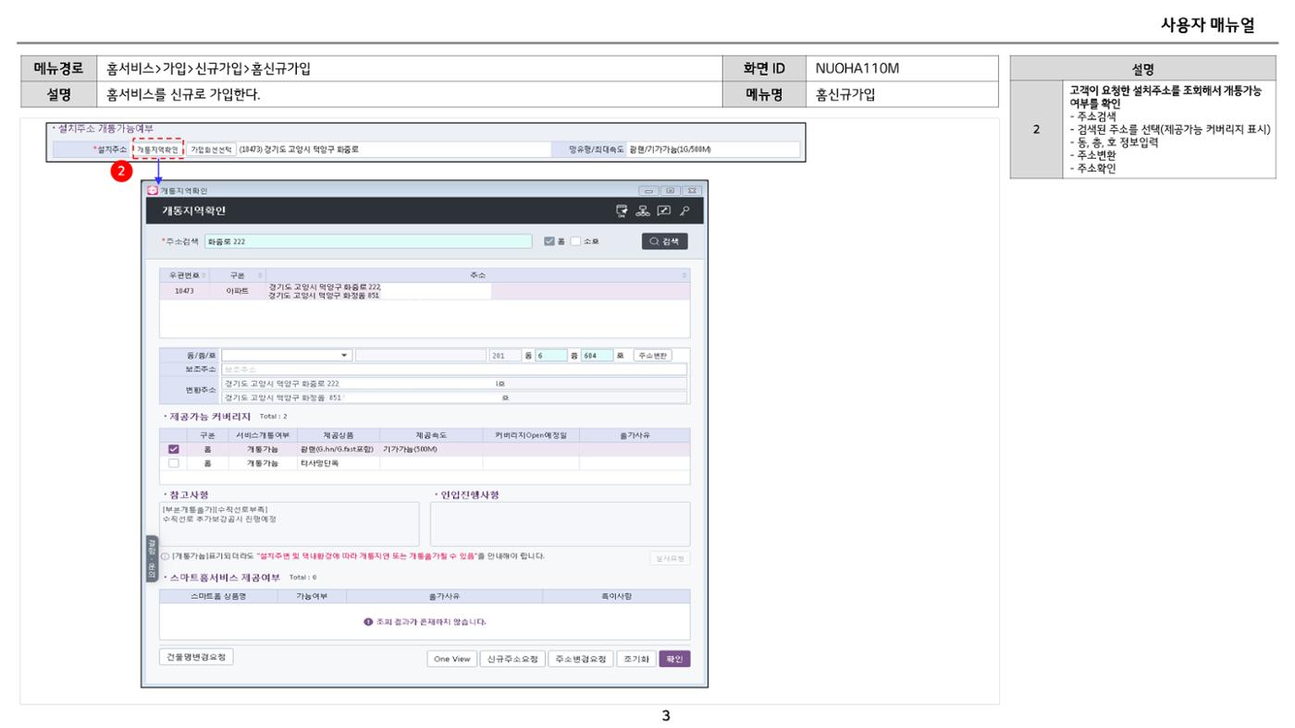This screenshot has width=1295, height=728.
Task: Toggle the 홈 checkbox next to address search
Action: (x=549, y=242)
